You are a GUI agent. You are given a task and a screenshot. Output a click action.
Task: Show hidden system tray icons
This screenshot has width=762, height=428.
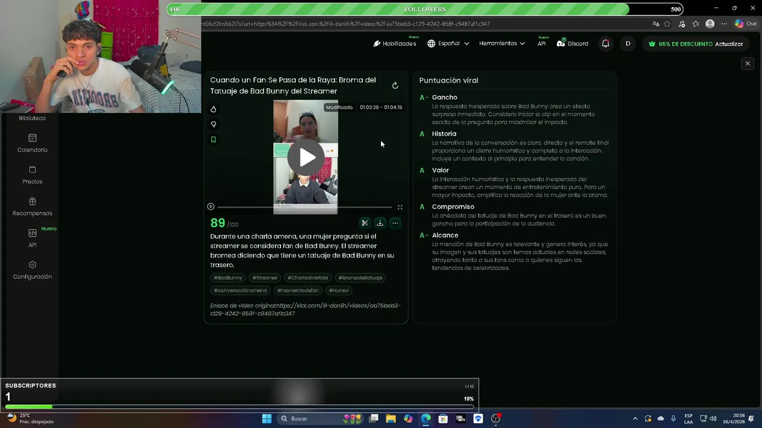[635, 418]
